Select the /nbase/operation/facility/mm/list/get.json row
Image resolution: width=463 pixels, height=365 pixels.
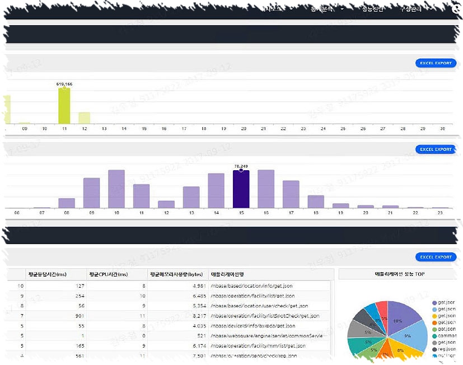[x=169, y=346]
